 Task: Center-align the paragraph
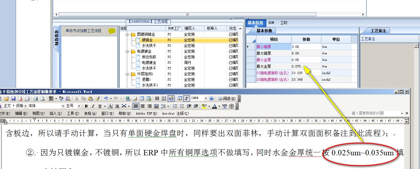(143, 106)
